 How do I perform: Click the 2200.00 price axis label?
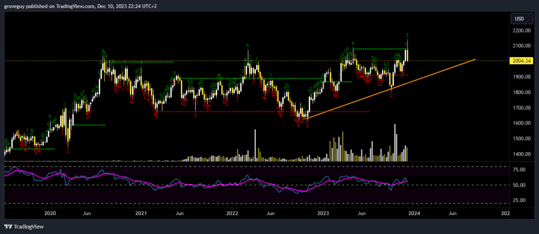tap(520, 31)
